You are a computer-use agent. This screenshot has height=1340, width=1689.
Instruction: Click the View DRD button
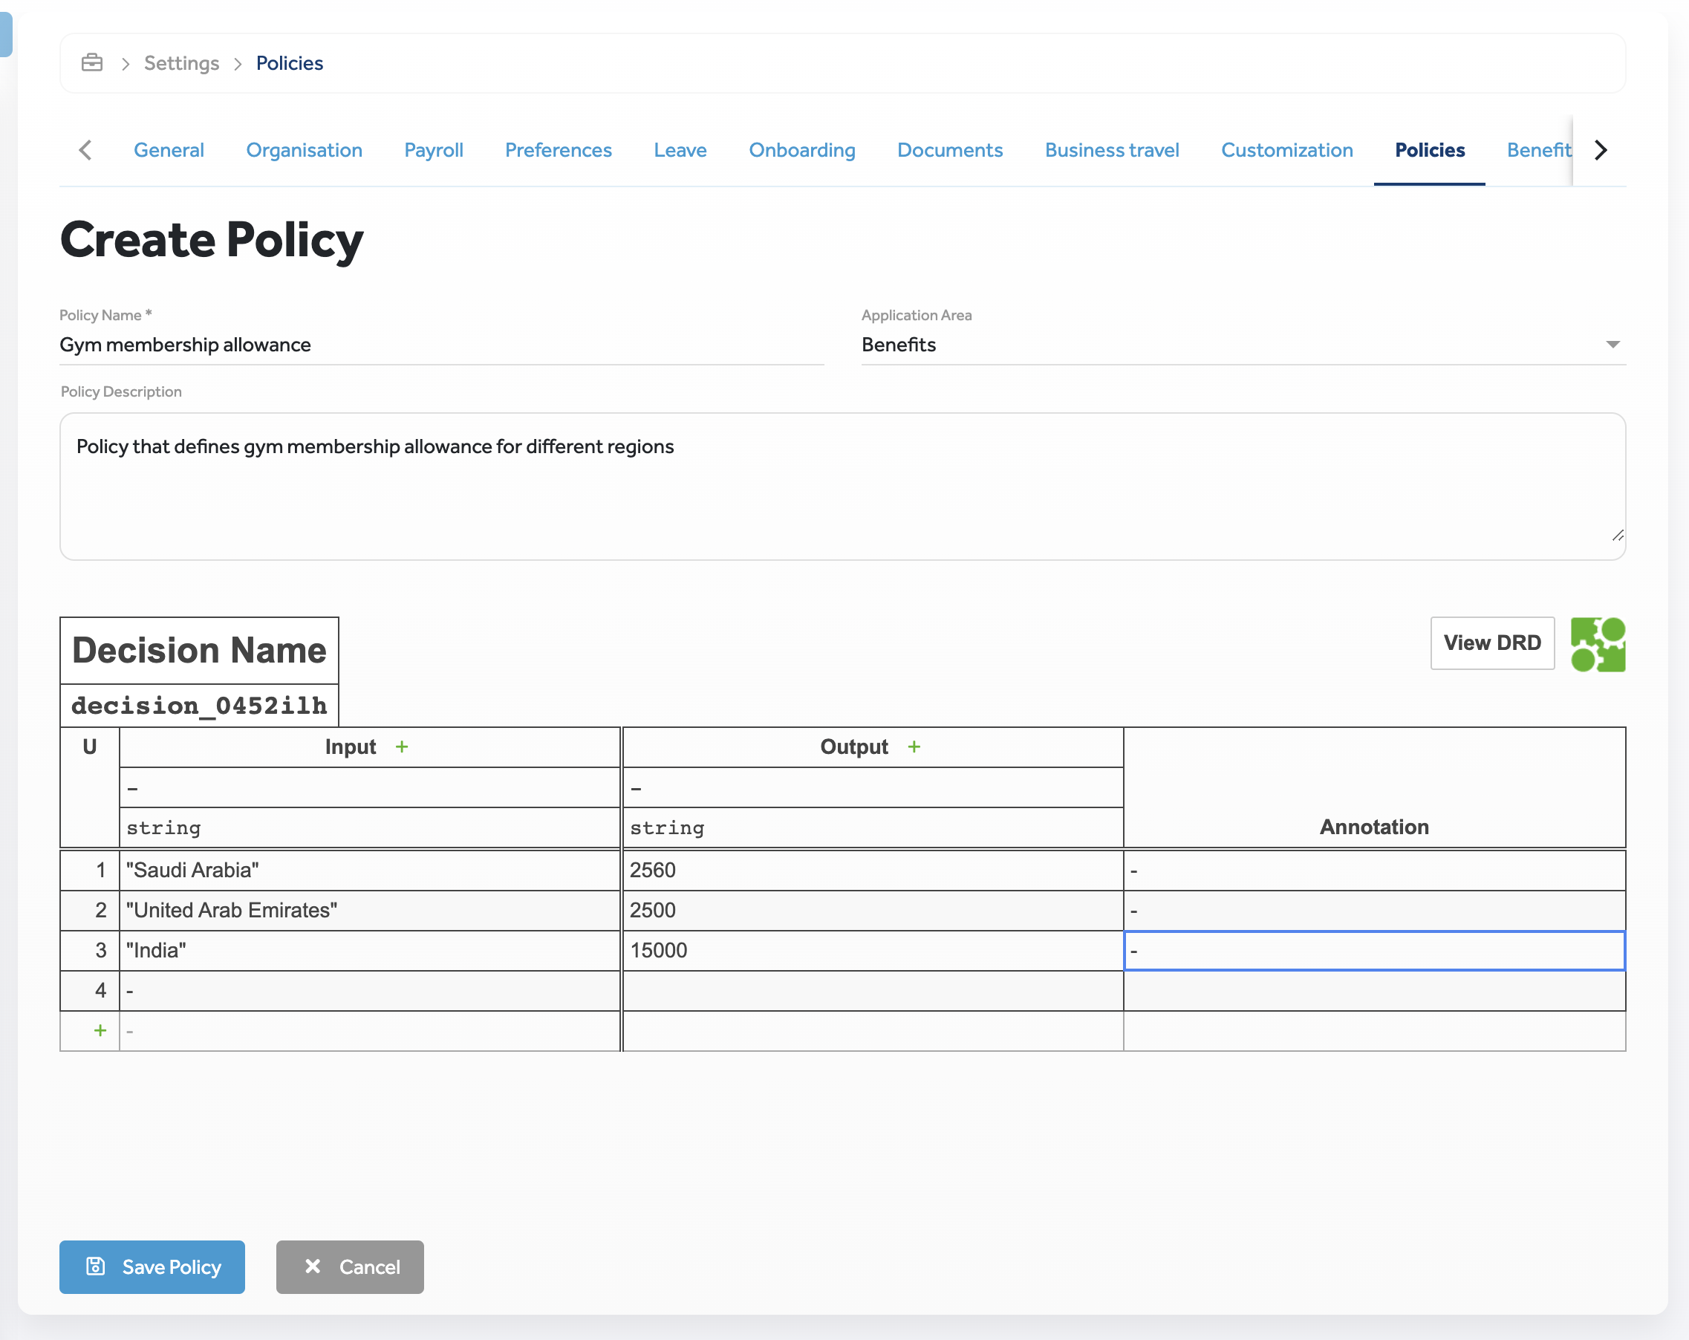[x=1491, y=643]
